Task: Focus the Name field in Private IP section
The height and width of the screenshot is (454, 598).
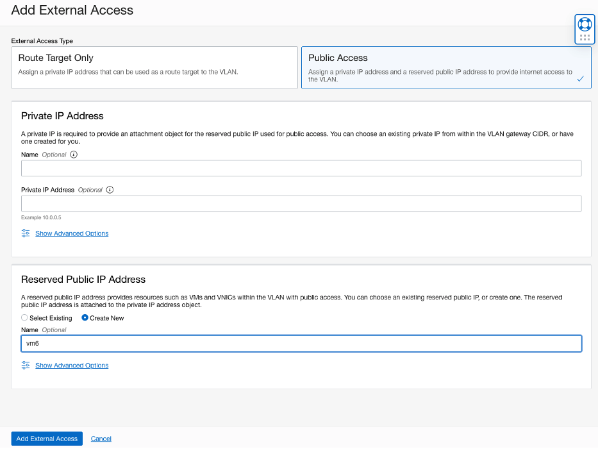Action: click(x=301, y=168)
